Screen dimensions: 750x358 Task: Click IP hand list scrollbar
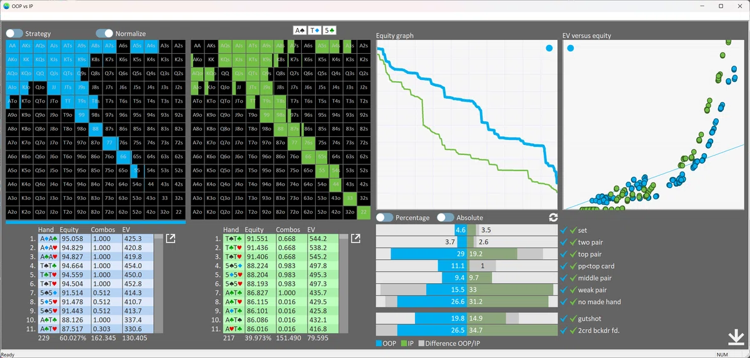(344, 284)
